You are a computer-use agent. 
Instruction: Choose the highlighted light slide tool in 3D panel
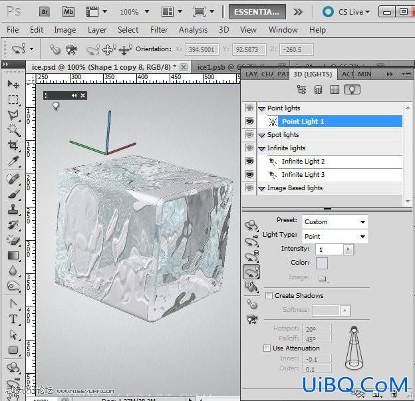click(x=251, y=271)
